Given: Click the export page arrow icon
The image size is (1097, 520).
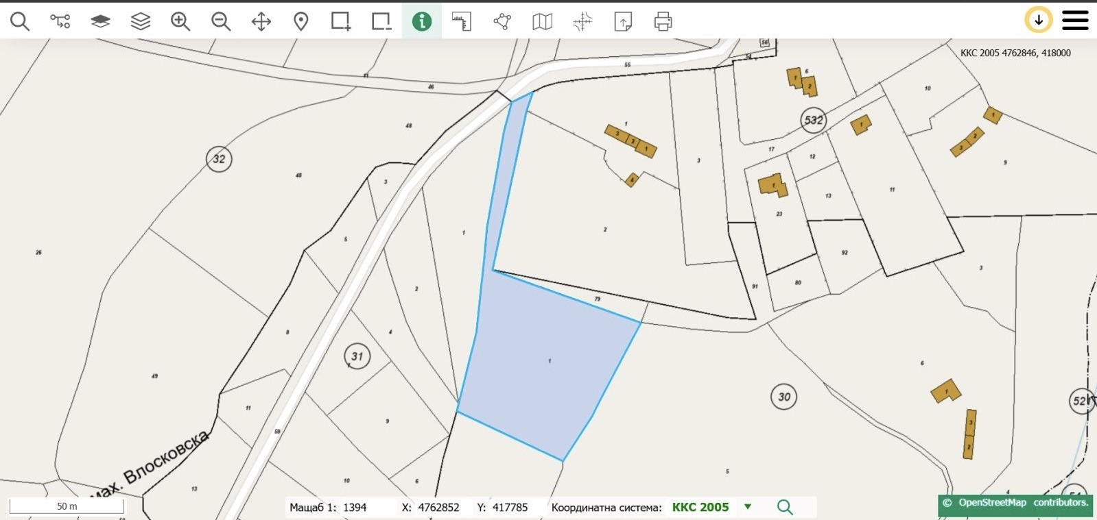Looking at the screenshot, I should coord(623,21).
